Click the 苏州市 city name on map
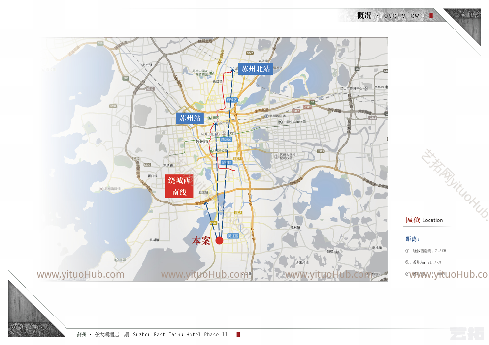The image size is (489, 345). (x=201, y=142)
